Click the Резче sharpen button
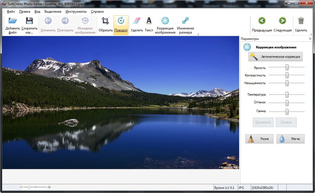The width and height of the screenshot is (315, 193). tap(259, 139)
